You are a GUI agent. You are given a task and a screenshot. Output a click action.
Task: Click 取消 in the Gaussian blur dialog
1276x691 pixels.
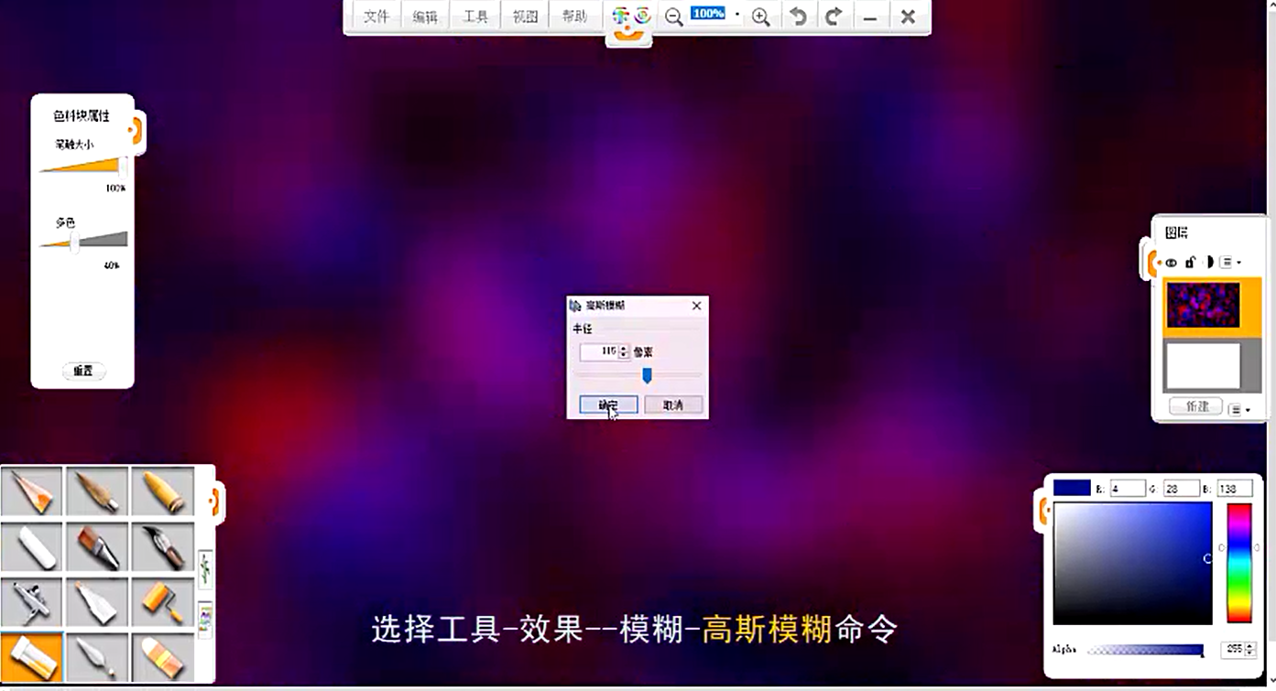tap(673, 405)
